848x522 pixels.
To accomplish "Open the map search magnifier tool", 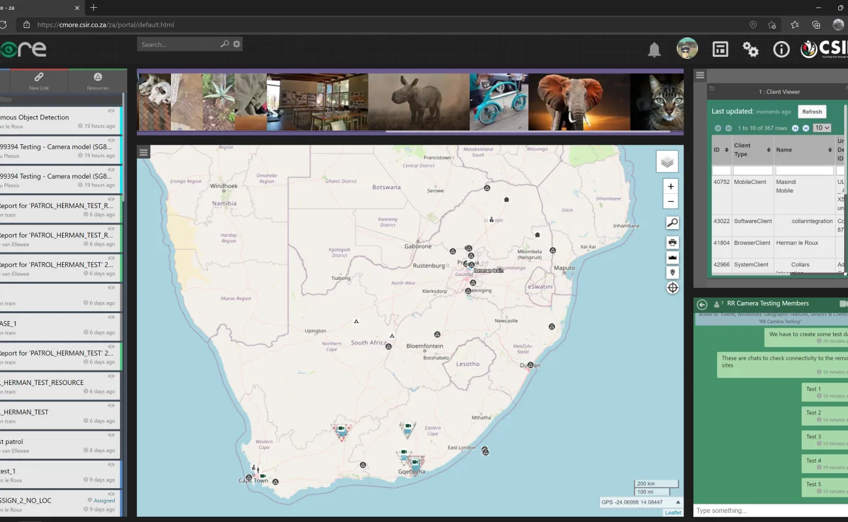I will (673, 223).
